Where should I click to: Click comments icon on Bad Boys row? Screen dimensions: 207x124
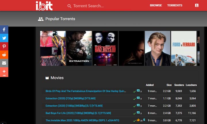coord(138,113)
